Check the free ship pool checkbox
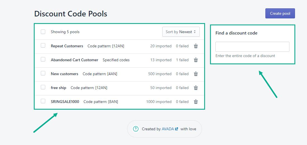This screenshot has height=145, width=307. [x=43, y=87]
